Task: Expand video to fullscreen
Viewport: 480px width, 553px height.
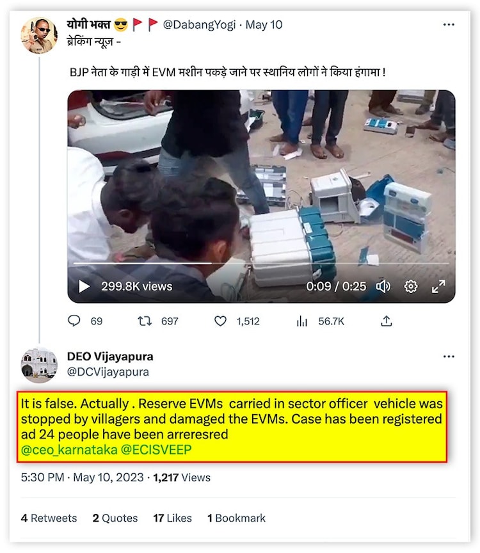Action: pos(438,286)
